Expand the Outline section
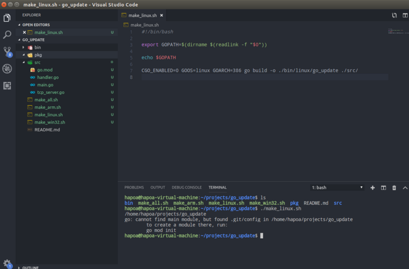409x269 pixels. [30, 267]
